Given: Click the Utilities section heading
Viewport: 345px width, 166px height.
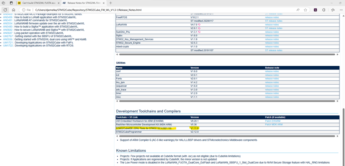Looking at the screenshot, I should coord(121,63).
